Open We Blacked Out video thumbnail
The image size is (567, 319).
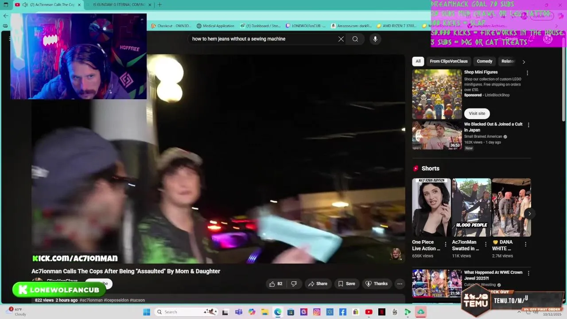pyautogui.click(x=437, y=136)
